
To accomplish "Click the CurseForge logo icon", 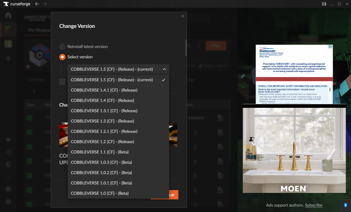I will tap(6, 4).
